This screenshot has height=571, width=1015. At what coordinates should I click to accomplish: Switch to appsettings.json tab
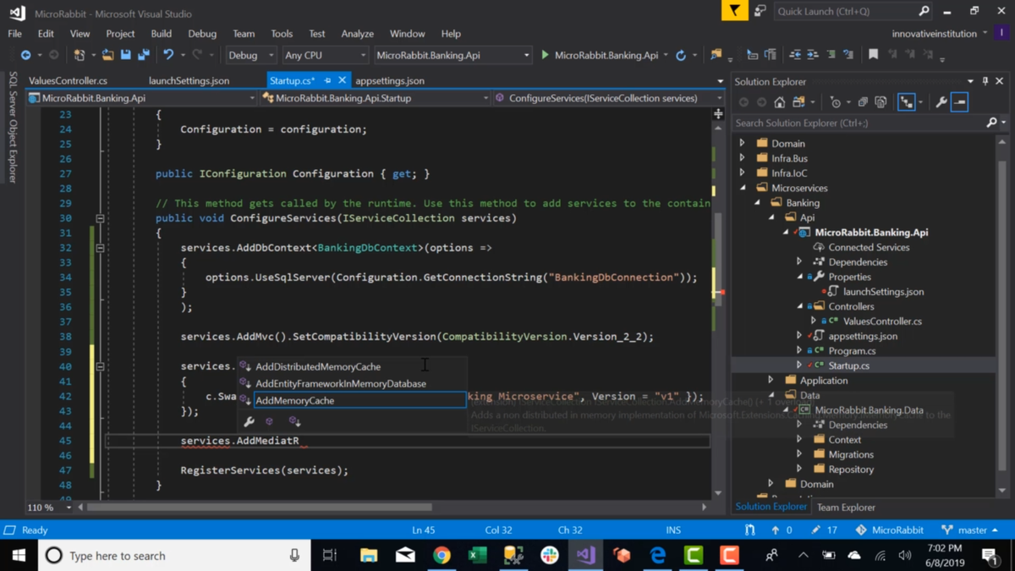click(x=390, y=80)
